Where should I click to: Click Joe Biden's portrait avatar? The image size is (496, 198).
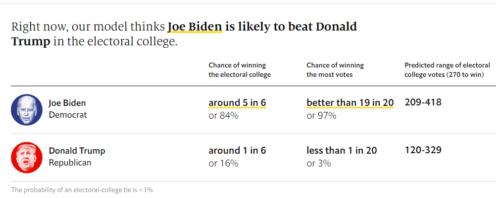point(27,109)
